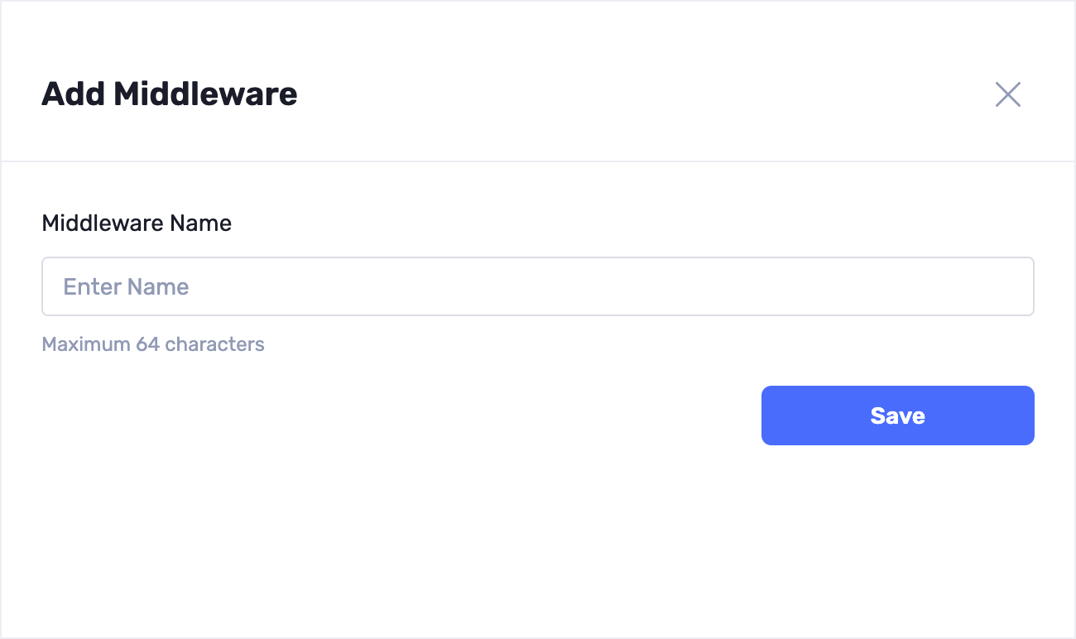Select the field label above the name input
This screenshot has width=1076, height=639.
137,223
